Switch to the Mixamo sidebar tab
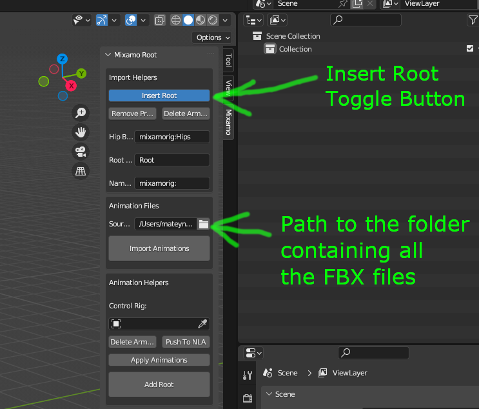The height and width of the screenshot is (409, 479). (x=228, y=122)
